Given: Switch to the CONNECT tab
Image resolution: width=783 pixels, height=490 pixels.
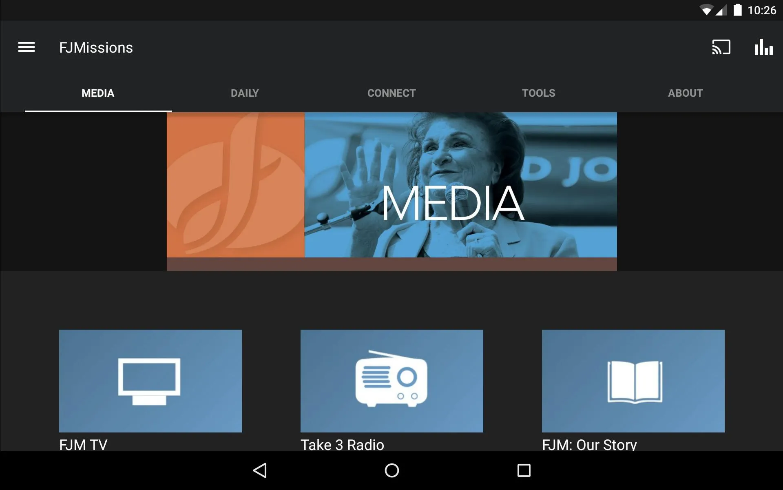Looking at the screenshot, I should click(391, 93).
